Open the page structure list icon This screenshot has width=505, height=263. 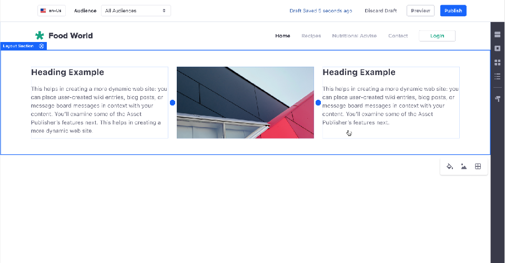(497, 77)
